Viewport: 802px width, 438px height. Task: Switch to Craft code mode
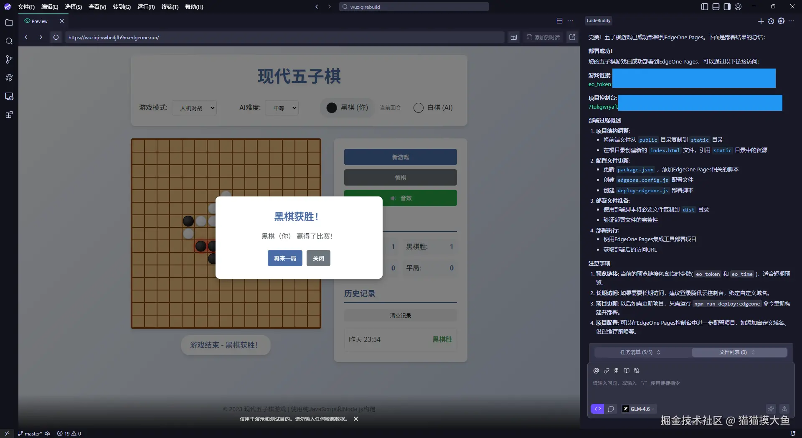pyautogui.click(x=597, y=409)
